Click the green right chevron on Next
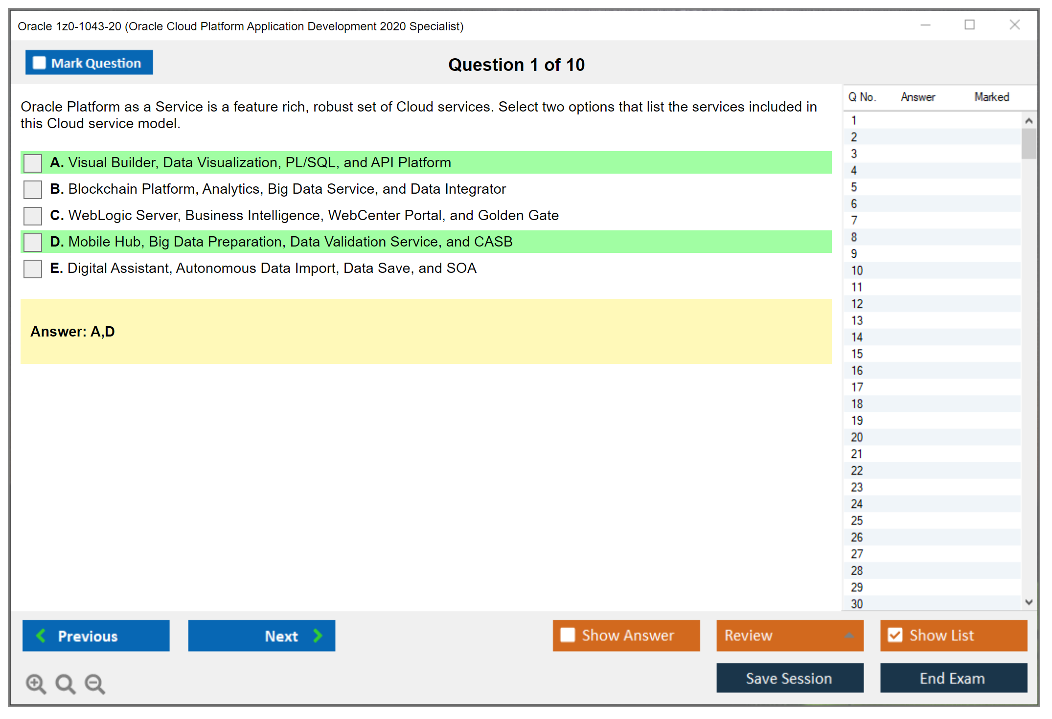Screen dimensions: 1052x719 tap(317, 635)
